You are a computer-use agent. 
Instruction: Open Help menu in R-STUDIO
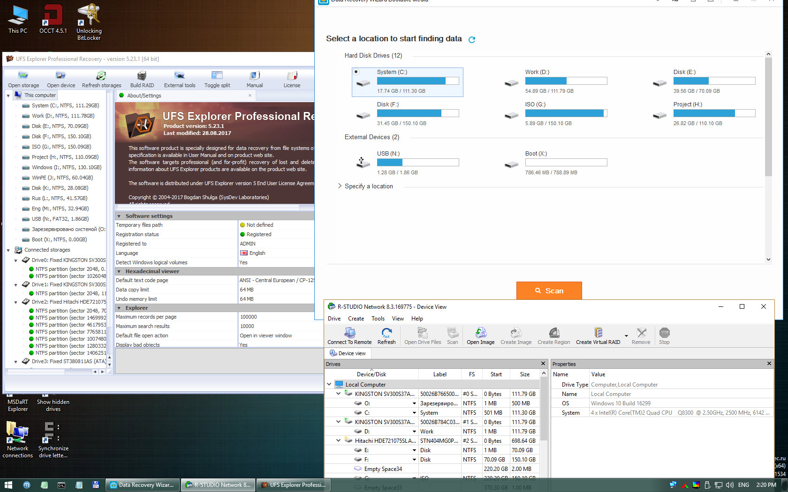pos(417,319)
